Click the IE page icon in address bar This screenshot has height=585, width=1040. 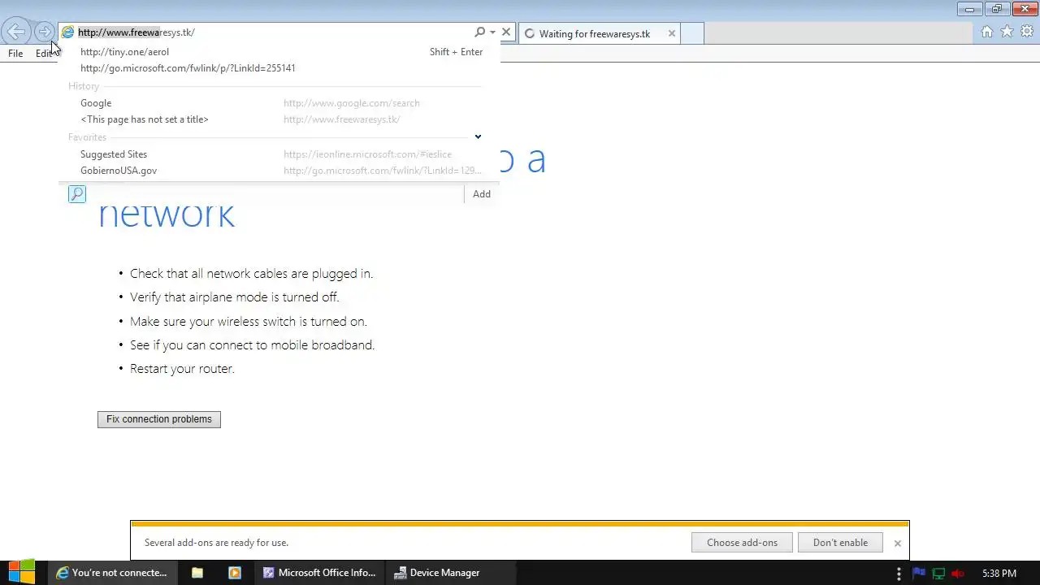[68, 32]
